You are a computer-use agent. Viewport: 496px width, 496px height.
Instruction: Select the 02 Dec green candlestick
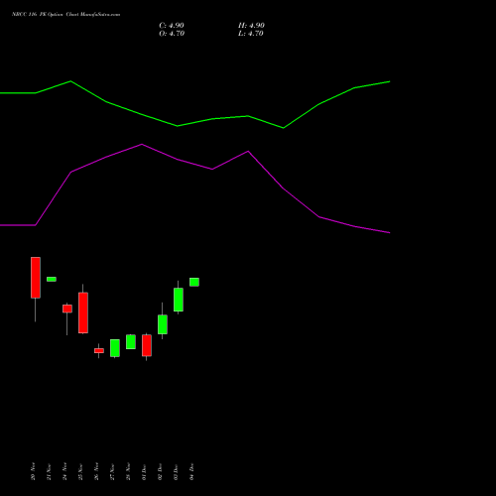click(x=163, y=324)
